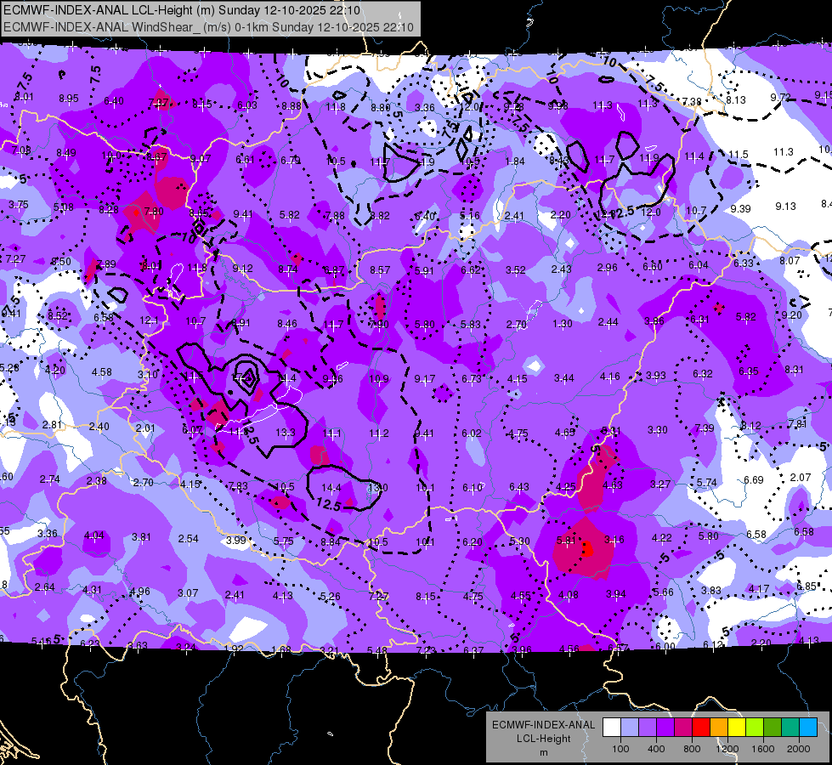This screenshot has width=832, height=765.
Task: Click the 800 label on the legend scale
Action: (x=692, y=749)
